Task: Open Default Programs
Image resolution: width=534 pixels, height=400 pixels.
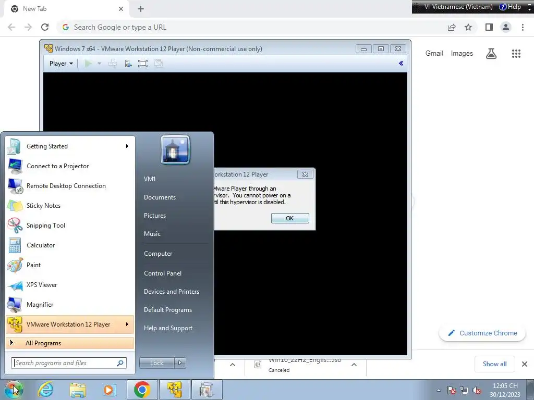Action: pyautogui.click(x=167, y=310)
